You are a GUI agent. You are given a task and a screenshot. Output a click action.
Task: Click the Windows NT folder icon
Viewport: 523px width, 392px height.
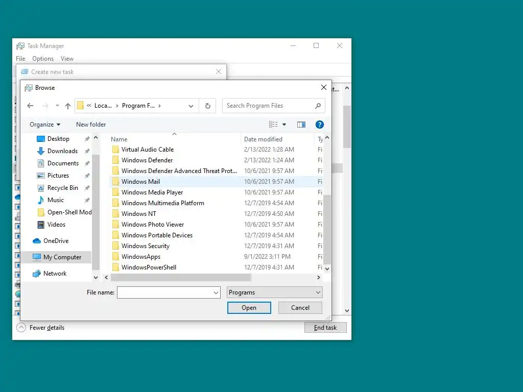pyautogui.click(x=115, y=214)
